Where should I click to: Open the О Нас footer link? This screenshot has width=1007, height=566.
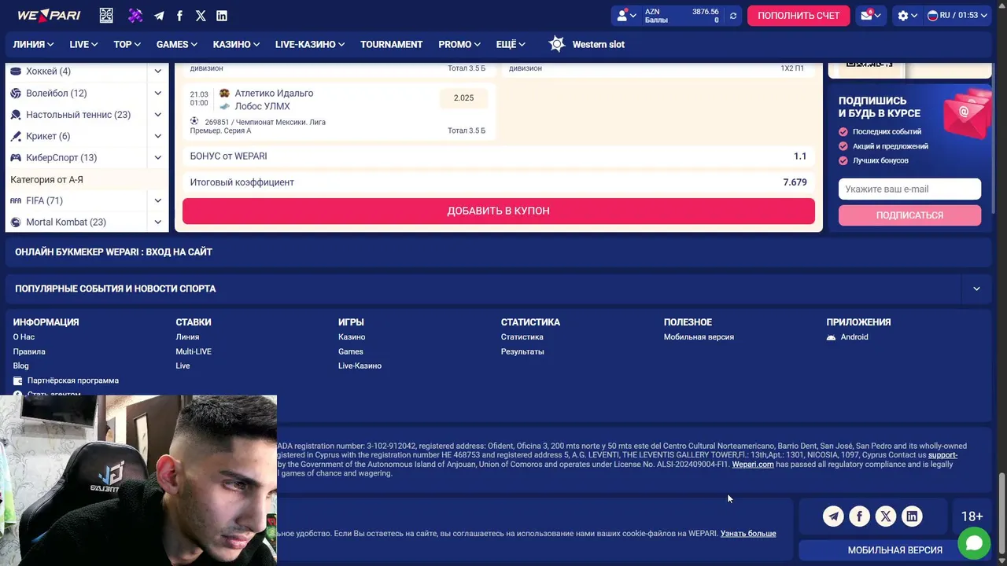(24, 337)
